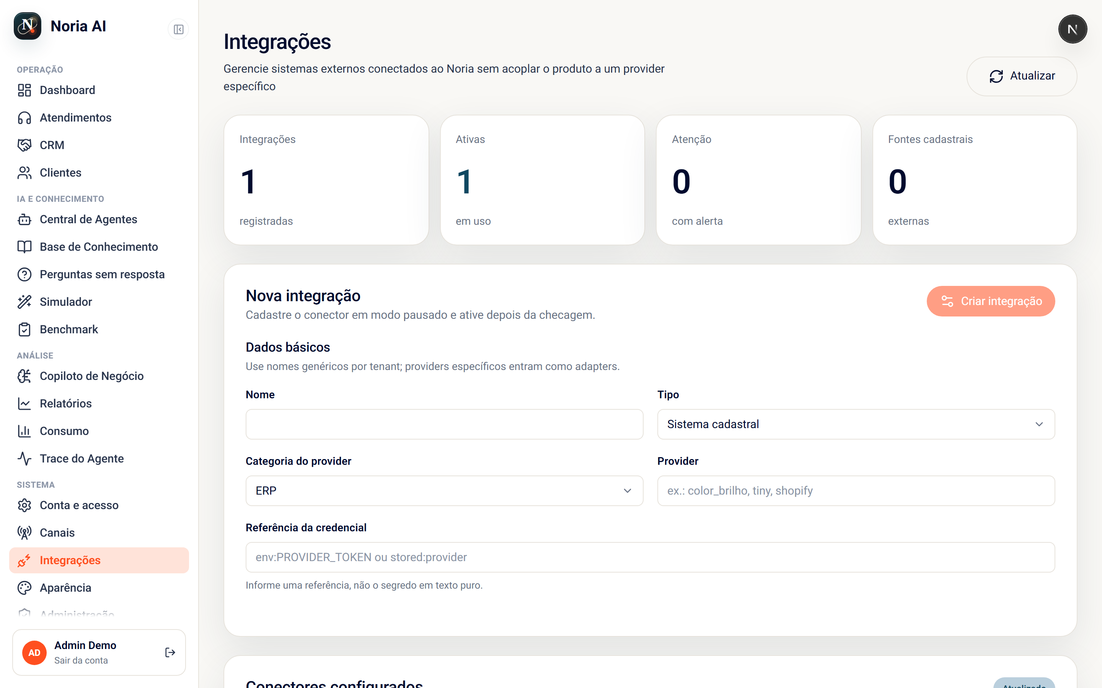The height and width of the screenshot is (688, 1102).
Task: Click the Conta e acesso gear icon
Action: pos(24,506)
